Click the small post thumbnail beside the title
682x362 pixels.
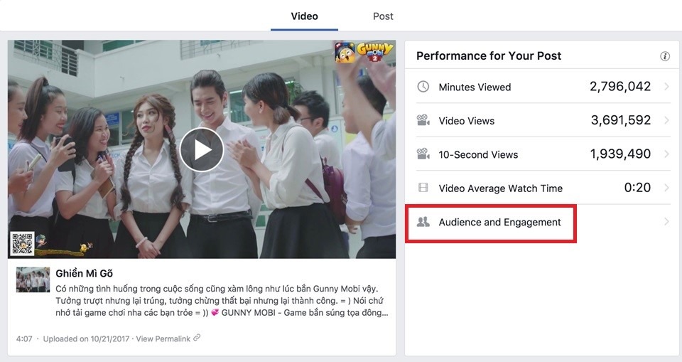(33, 280)
